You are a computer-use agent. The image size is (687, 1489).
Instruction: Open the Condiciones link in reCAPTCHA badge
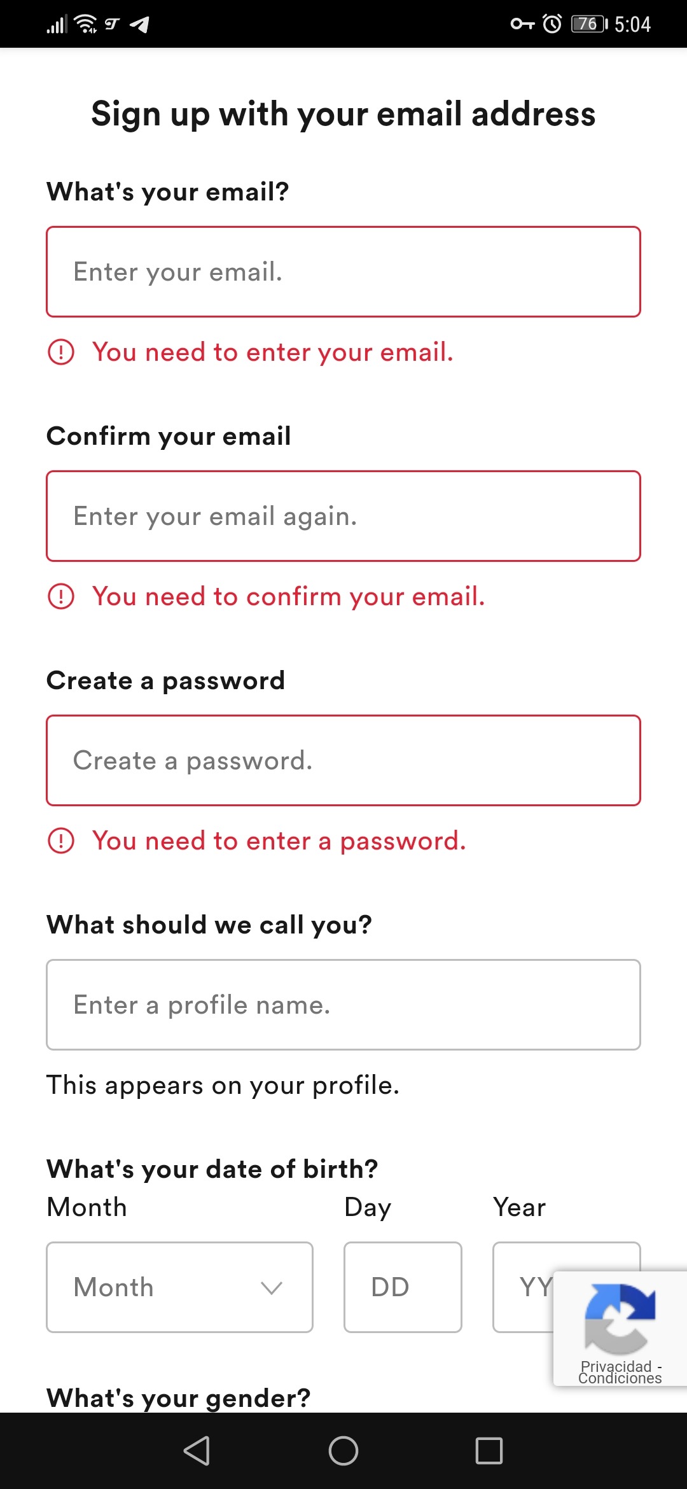(x=620, y=1379)
